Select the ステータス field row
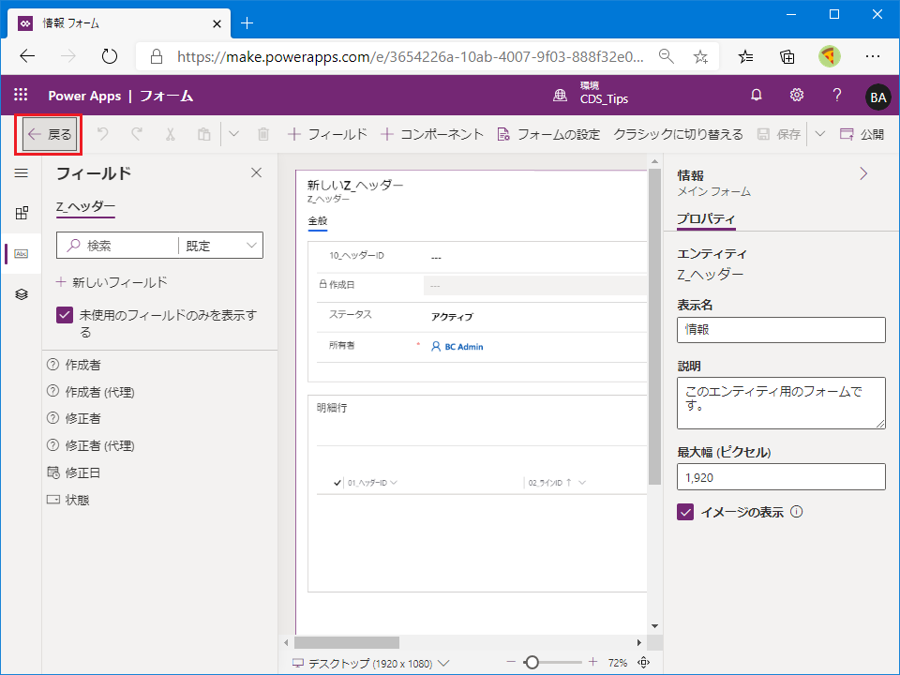This screenshot has height=675, width=900. (x=481, y=316)
